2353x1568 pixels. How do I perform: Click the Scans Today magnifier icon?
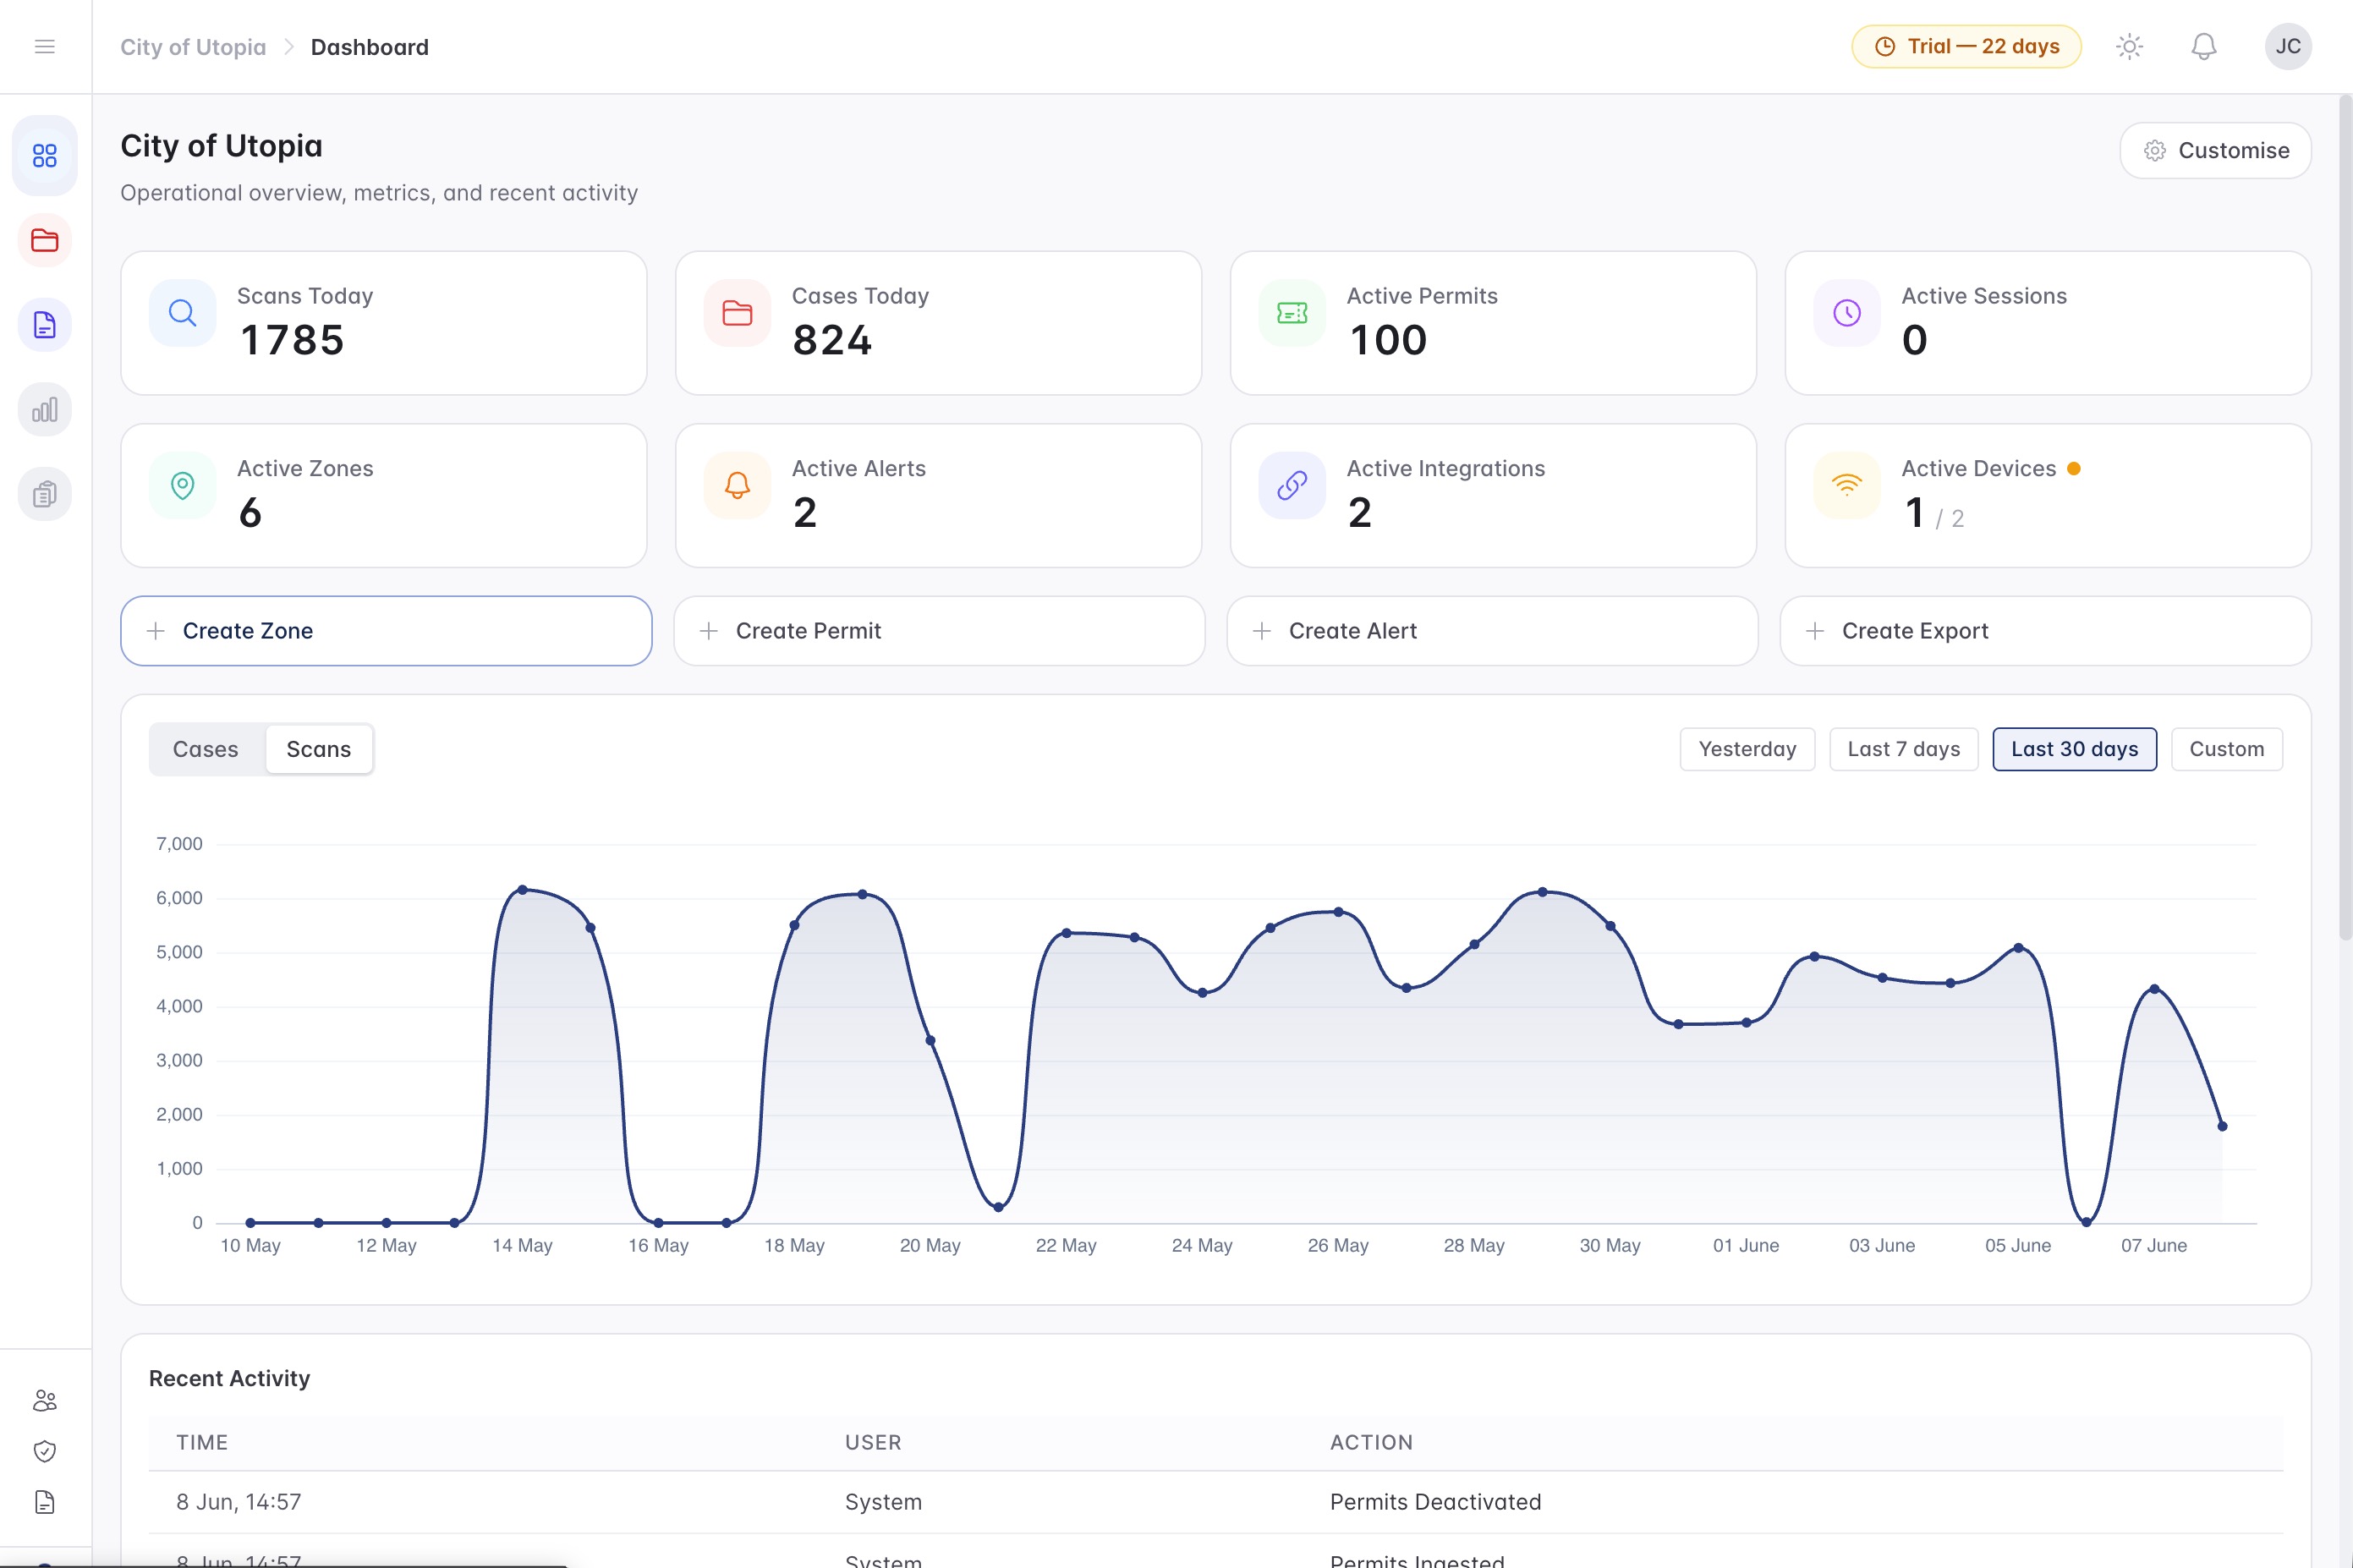point(182,313)
